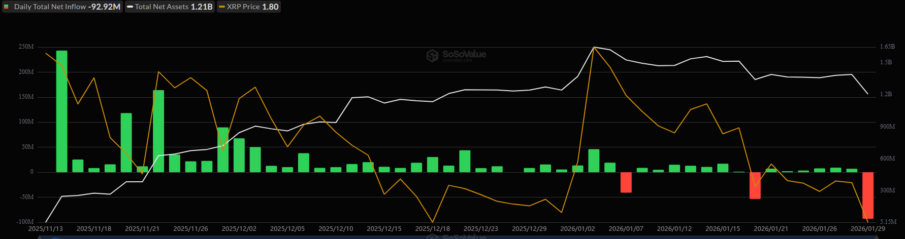
Task: Click the white Total Net Assets legend marker
Action: [130, 7]
